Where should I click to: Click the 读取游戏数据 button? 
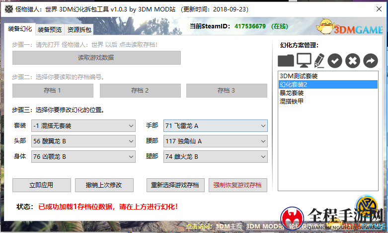96,58
